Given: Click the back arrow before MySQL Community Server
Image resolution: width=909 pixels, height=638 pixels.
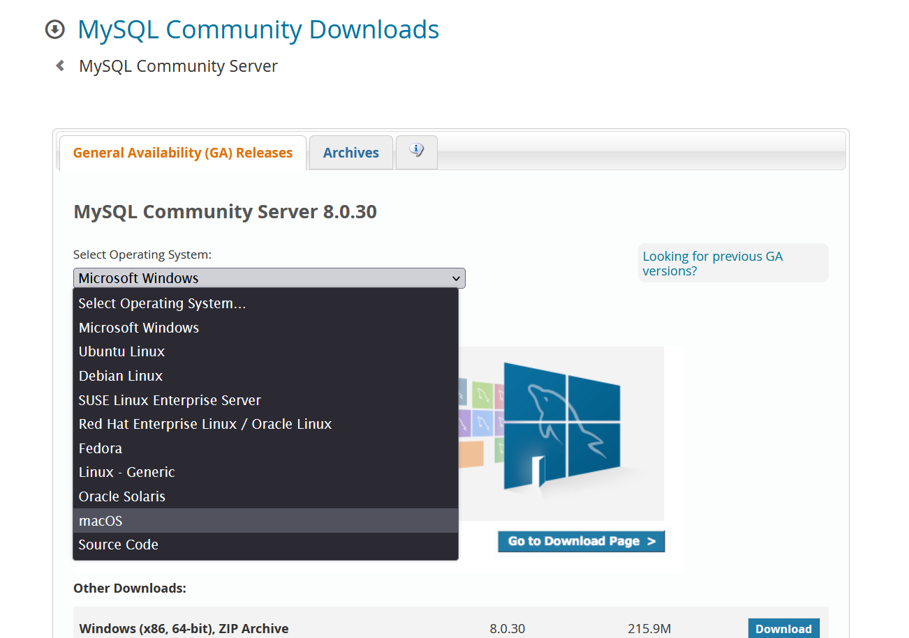Looking at the screenshot, I should point(61,66).
